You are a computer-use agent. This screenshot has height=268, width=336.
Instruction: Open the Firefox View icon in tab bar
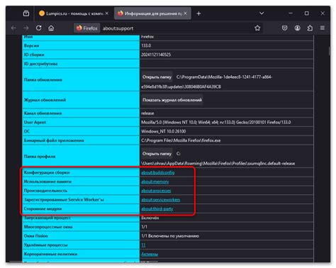coord(26,13)
